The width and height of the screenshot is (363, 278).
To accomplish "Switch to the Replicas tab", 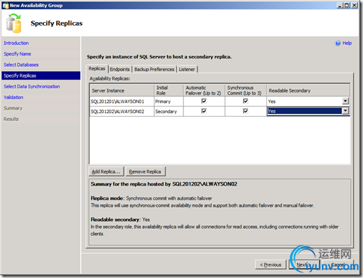I will [97, 69].
